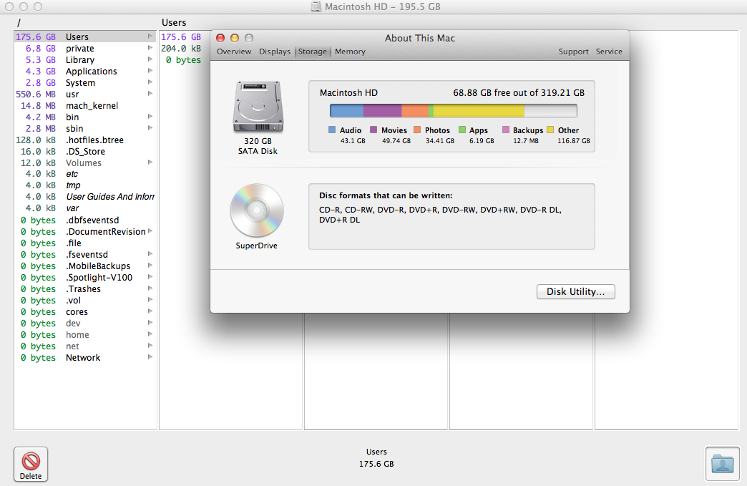
Task: Click the disc formats description text
Action: 440,215
